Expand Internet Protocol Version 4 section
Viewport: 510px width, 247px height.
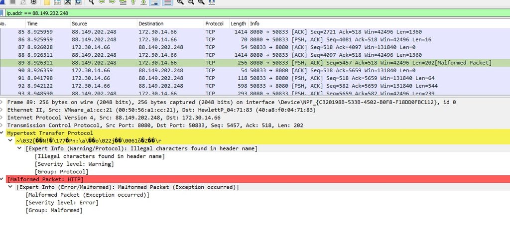(1, 118)
